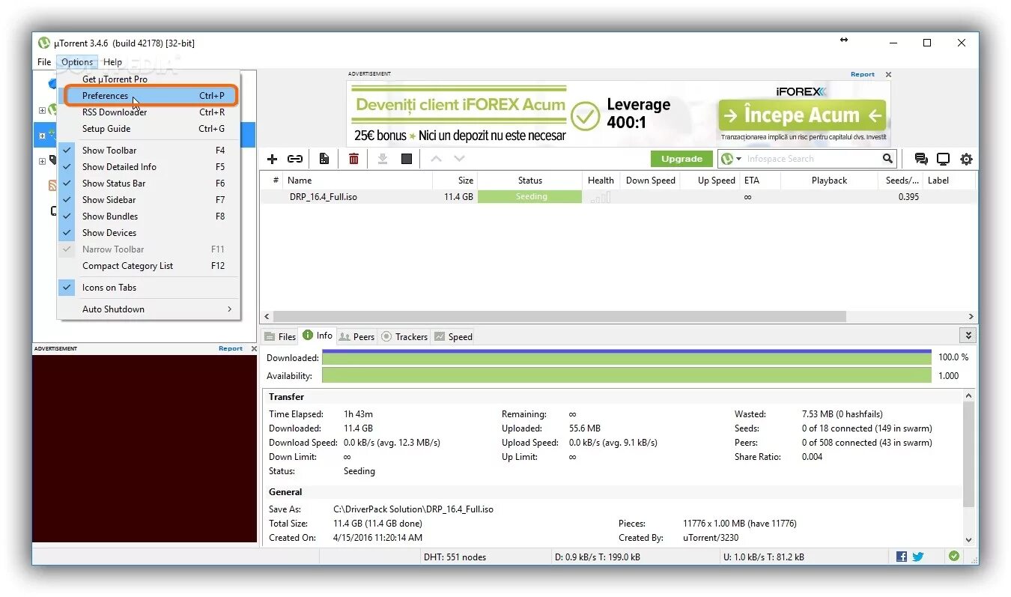Switch to the Files tab
The height and width of the screenshot is (597, 1011).
(x=280, y=336)
